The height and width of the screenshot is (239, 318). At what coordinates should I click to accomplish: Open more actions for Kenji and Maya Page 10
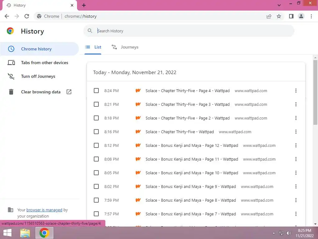point(296,173)
